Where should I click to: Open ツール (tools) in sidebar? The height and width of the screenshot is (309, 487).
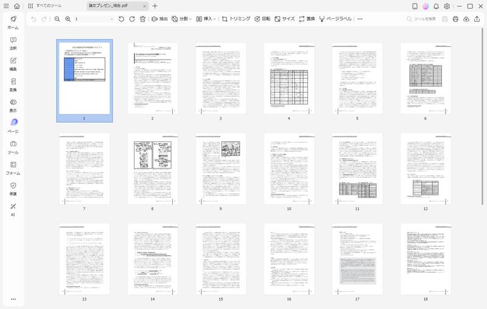[13, 147]
